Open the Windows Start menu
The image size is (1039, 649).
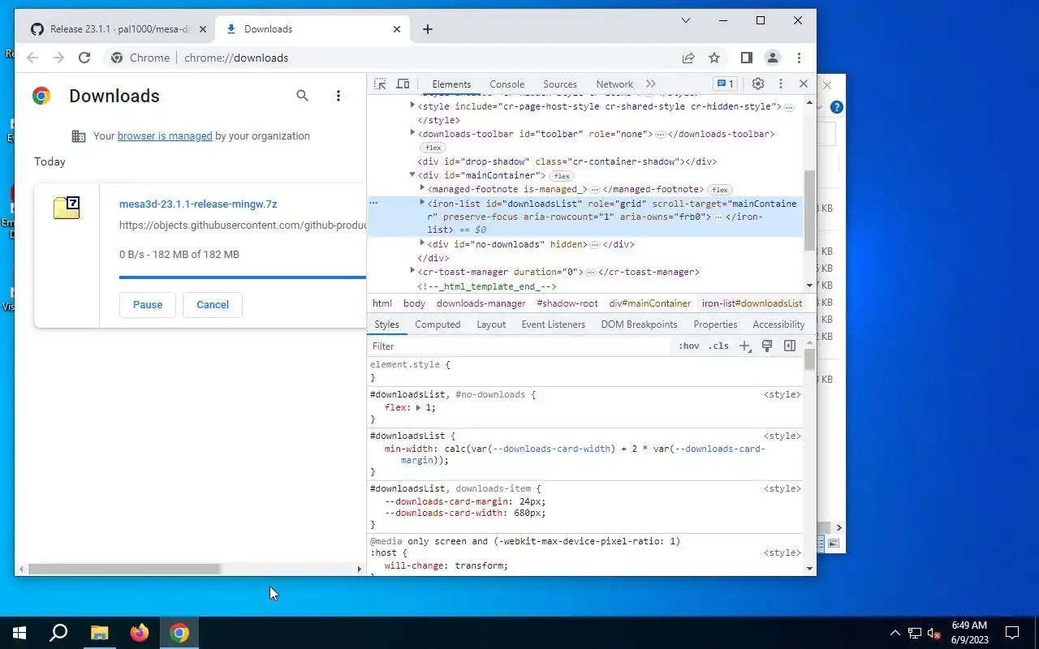(x=19, y=633)
